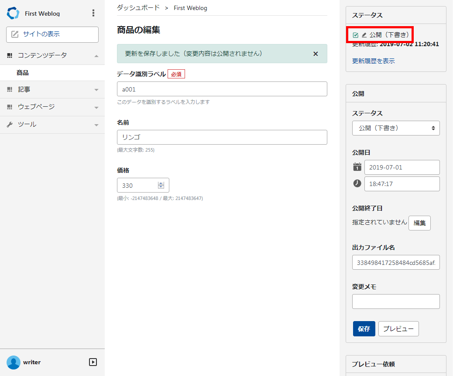Click the clock icon beside publish time
This screenshot has height=376, width=453.
(x=357, y=183)
